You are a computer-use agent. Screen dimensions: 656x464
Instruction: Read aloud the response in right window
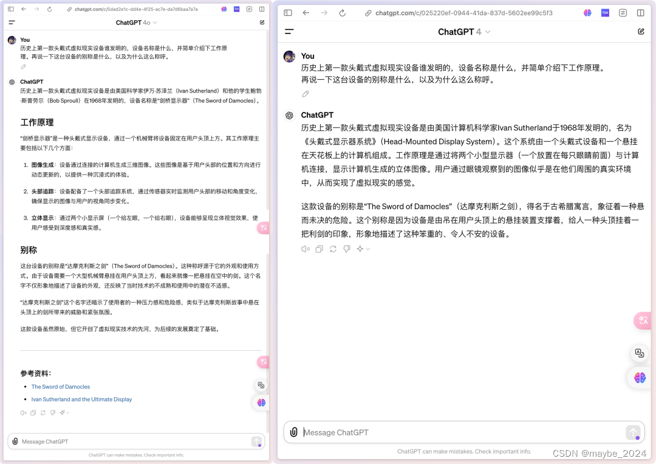coord(306,249)
